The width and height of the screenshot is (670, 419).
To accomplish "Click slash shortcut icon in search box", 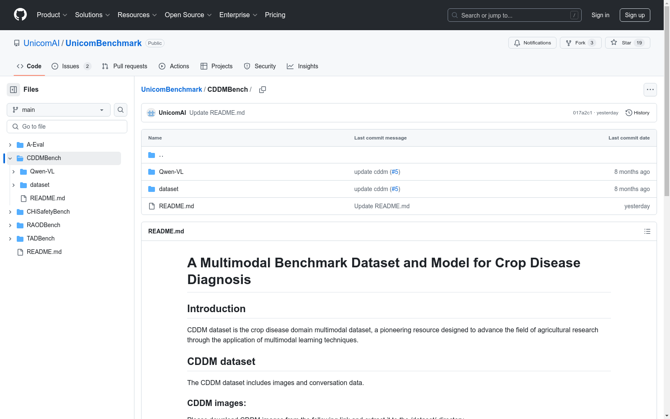I will click(575, 15).
